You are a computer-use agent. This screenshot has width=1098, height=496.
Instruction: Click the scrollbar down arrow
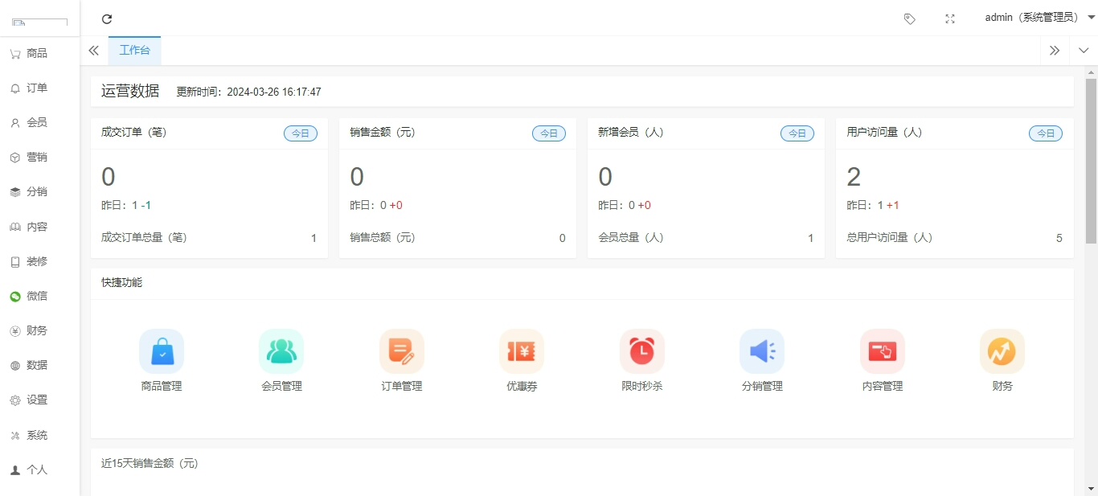(1091, 489)
